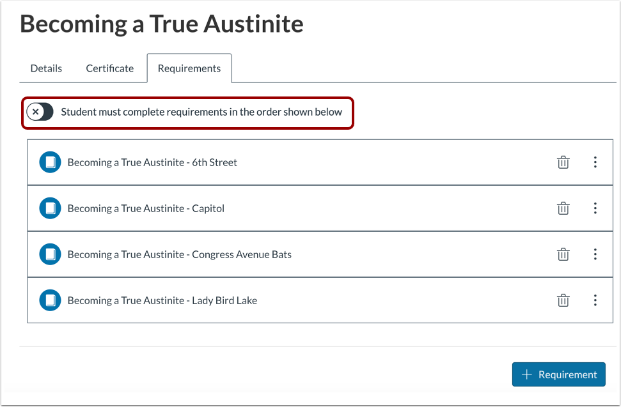
Task: Switch to the Certificate tab
Action: pyautogui.click(x=109, y=68)
